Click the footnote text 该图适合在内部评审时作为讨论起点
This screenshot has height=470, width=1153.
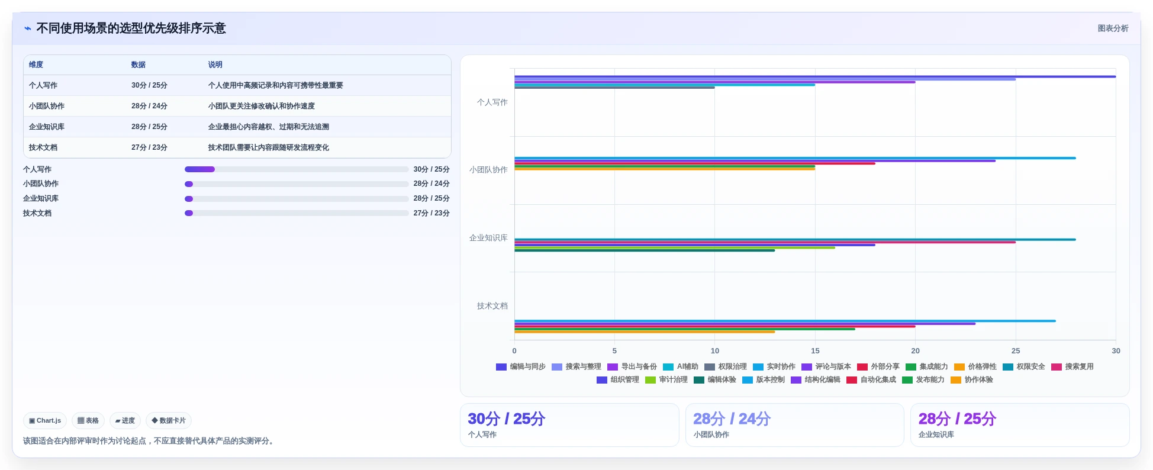click(x=85, y=441)
